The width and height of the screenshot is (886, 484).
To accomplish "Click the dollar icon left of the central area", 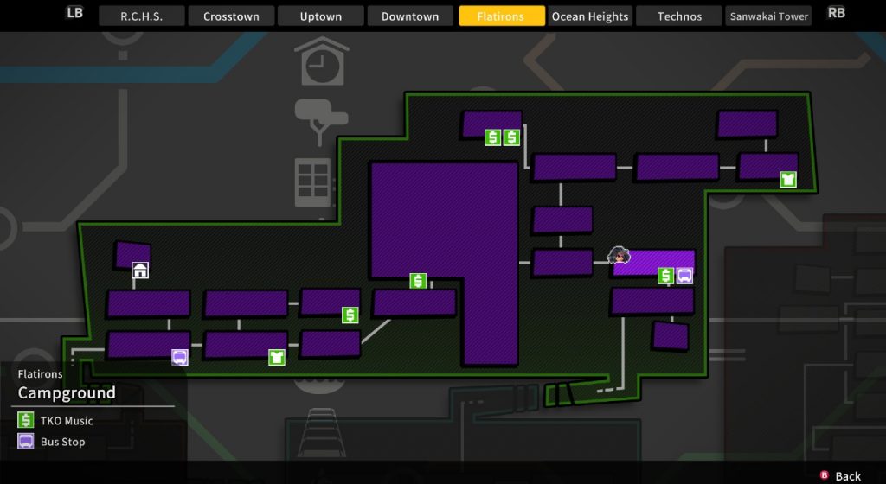I will click(x=350, y=315).
